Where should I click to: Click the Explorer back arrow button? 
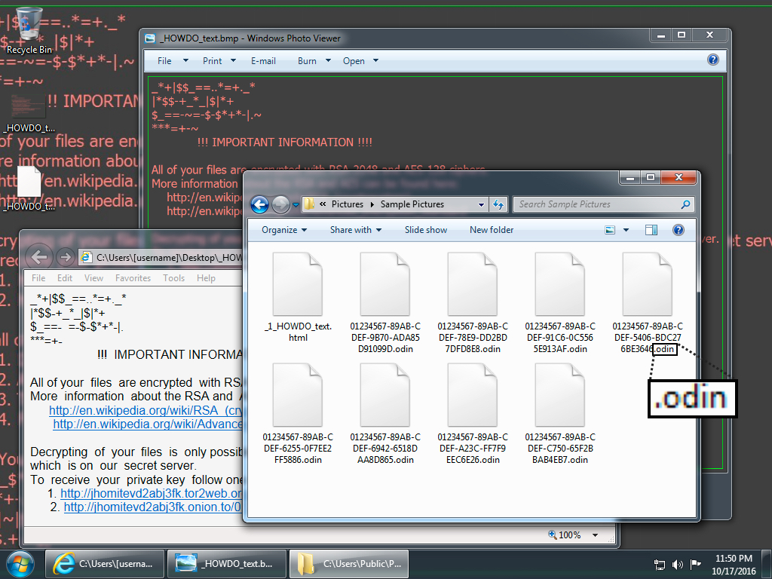(260, 204)
